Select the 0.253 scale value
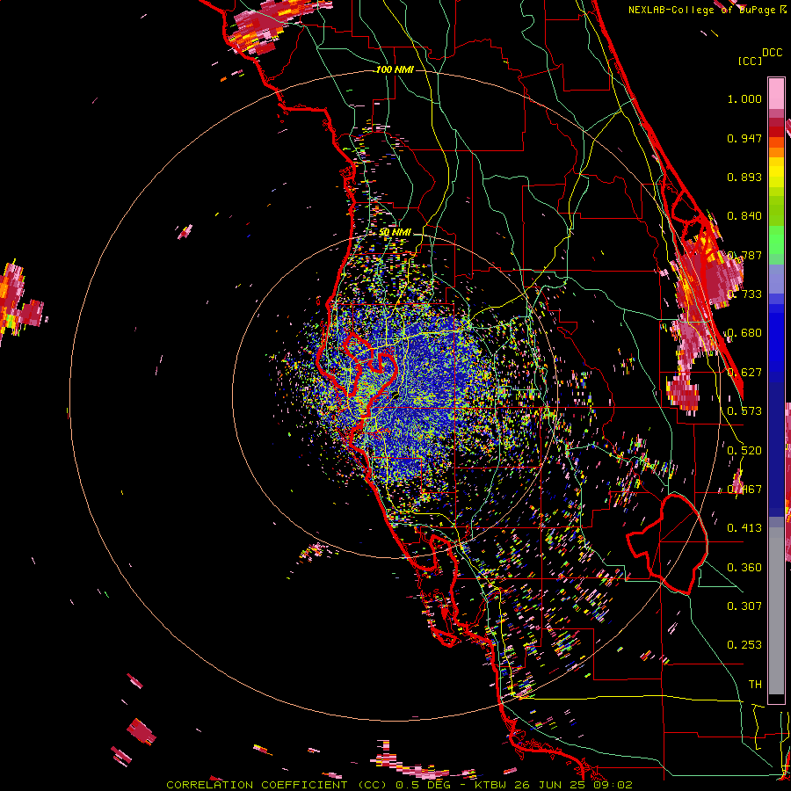 click(x=744, y=645)
